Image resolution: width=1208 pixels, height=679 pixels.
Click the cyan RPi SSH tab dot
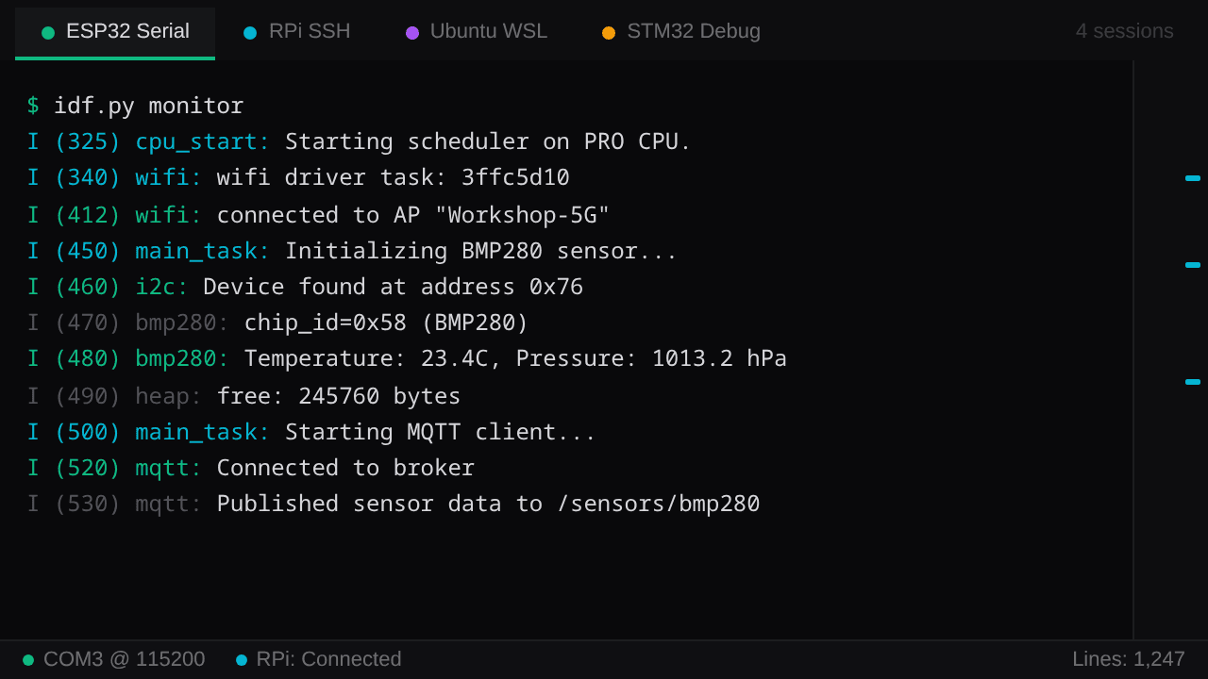point(250,33)
